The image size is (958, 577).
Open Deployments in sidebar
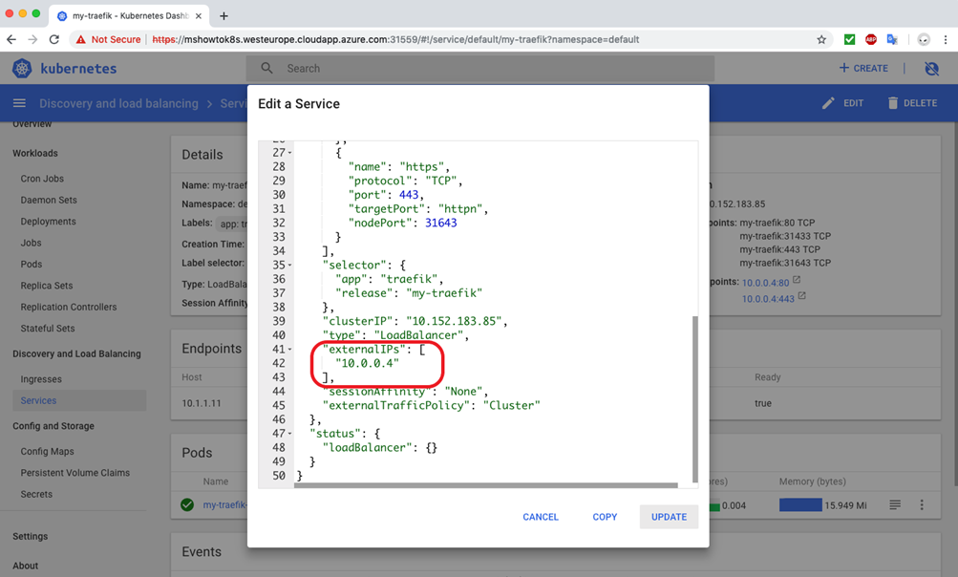[49, 222]
